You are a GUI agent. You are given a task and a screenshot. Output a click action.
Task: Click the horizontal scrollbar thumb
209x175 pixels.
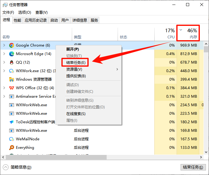point(56,157)
